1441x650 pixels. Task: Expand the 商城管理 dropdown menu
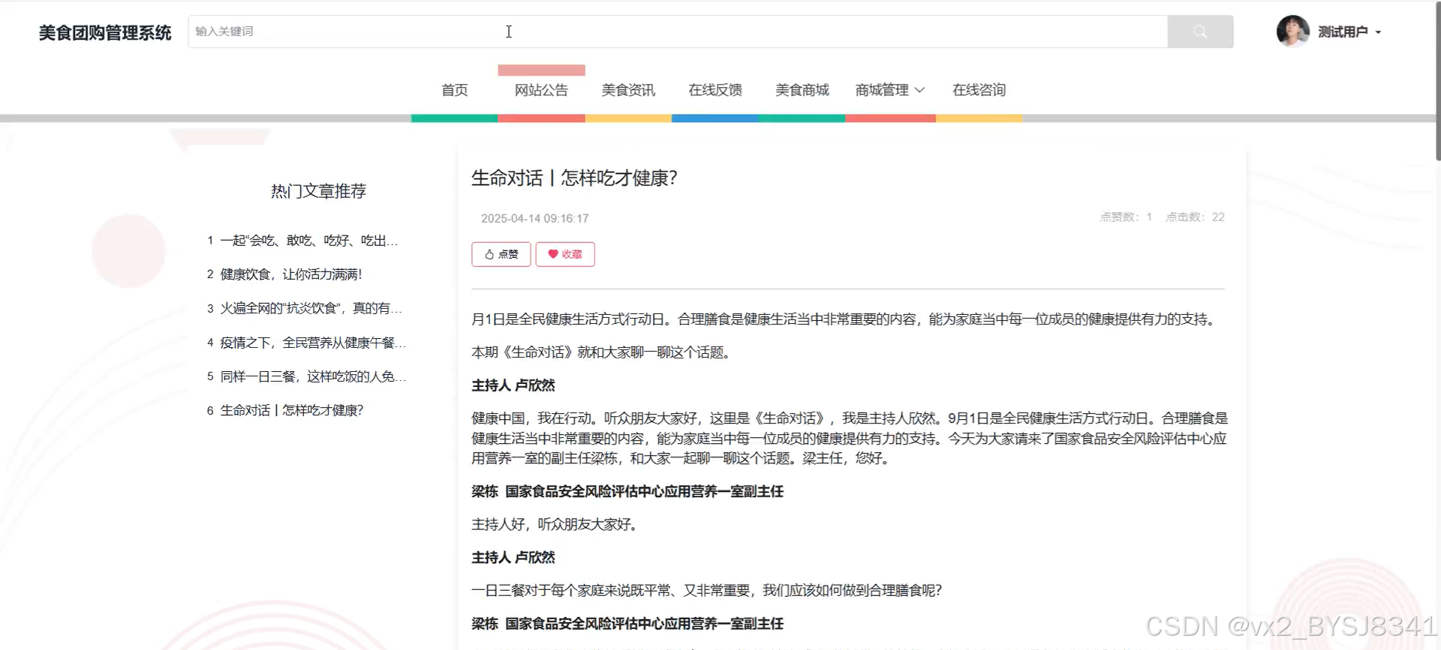pyautogui.click(x=890, y=90)
